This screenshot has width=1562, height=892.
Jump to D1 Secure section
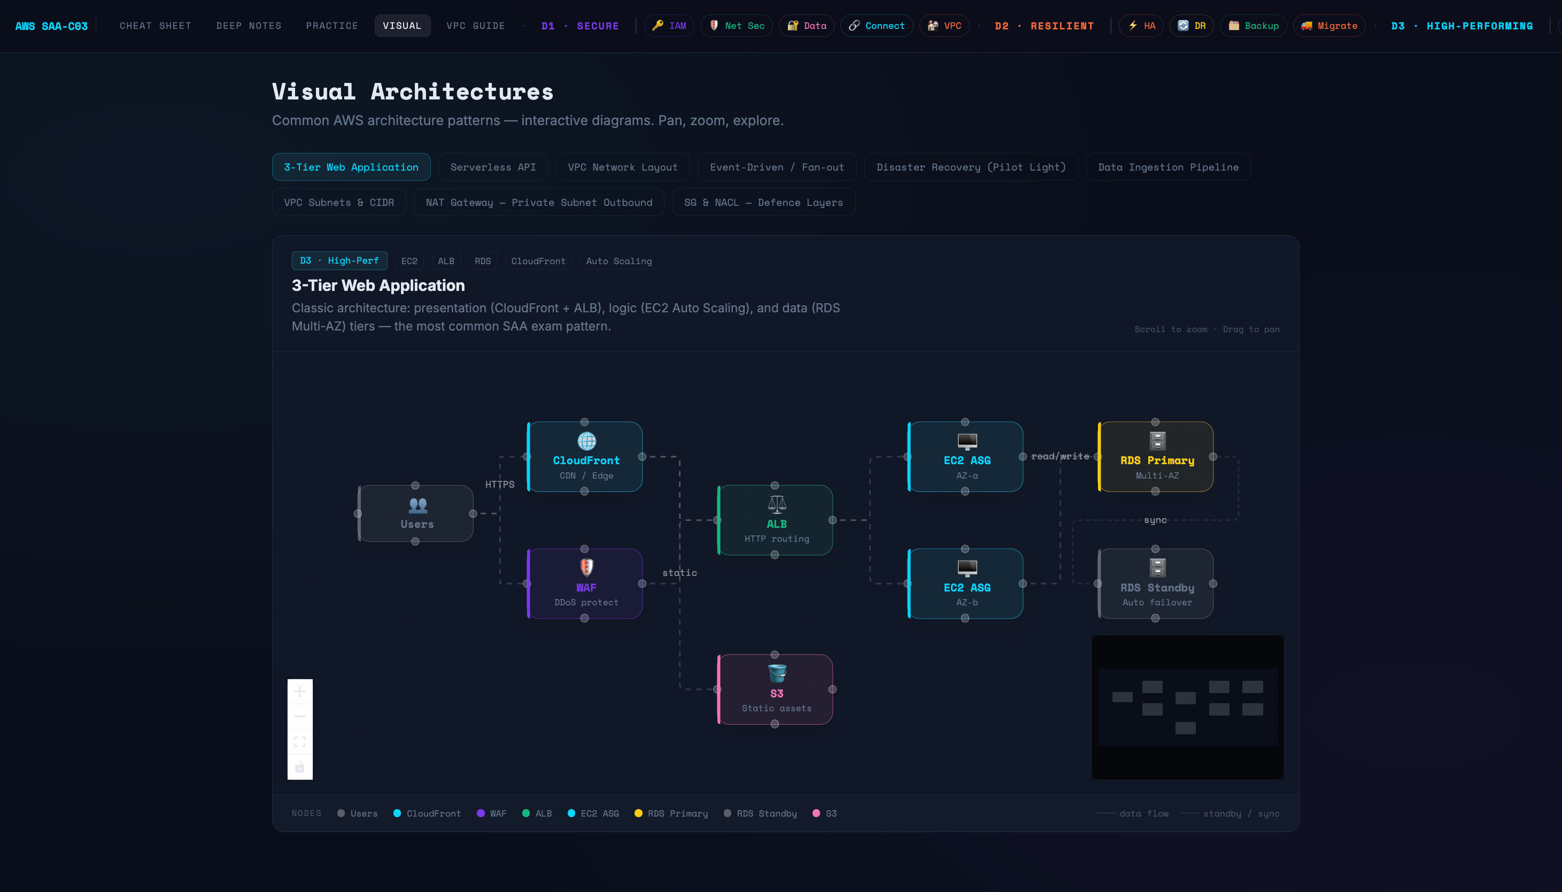pyautogui.click(x=580, y=26)
